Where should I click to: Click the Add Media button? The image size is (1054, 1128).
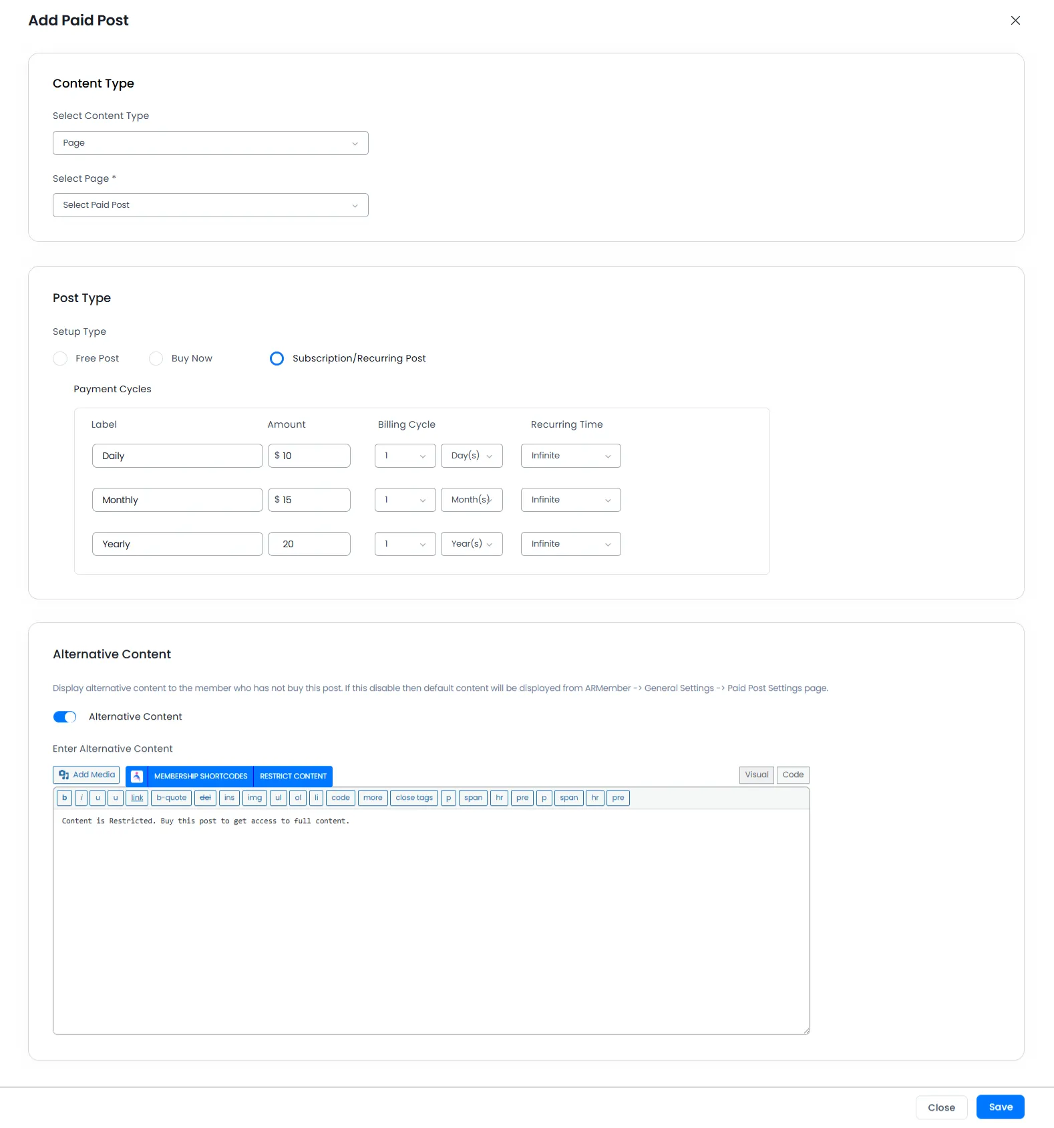(x=86, y=775)
